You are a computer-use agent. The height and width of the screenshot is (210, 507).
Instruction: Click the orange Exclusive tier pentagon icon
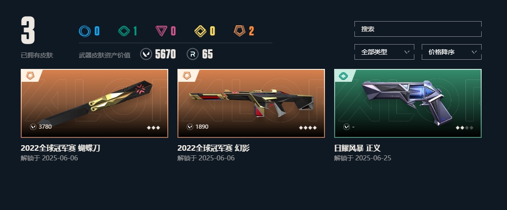pyautogui.click(x=240, y=31)
